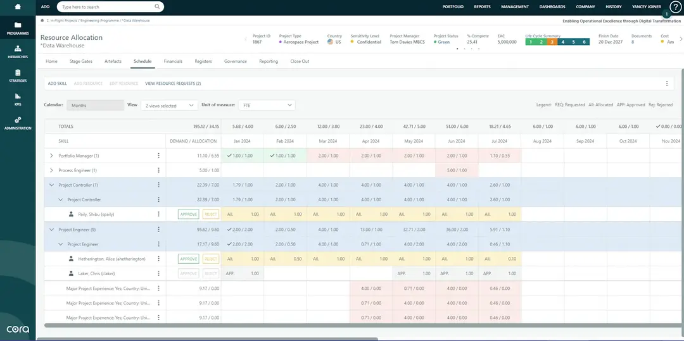Image resolution: width=684 pixels, height=341 pixels.
Task: Open the '2 views selected' dropdown
Action: tap(169, 106)
